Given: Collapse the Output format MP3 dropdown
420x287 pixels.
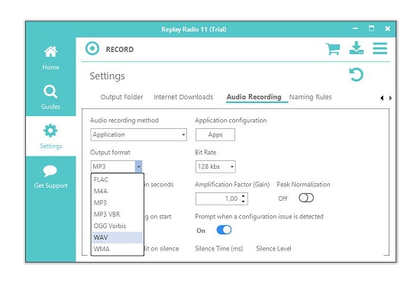Looking at the screenshot, I should coord(138,166).
